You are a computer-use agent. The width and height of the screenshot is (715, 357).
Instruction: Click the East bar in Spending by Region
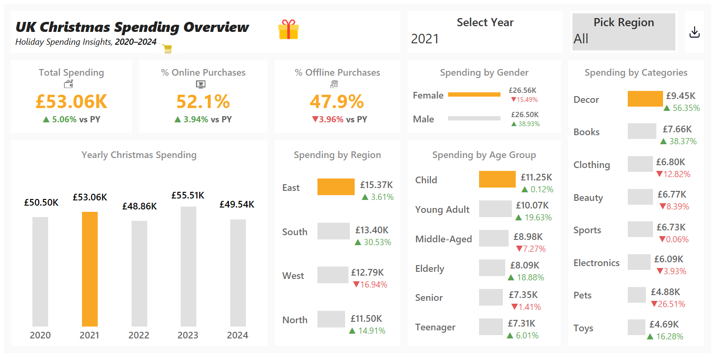point(336,187)
